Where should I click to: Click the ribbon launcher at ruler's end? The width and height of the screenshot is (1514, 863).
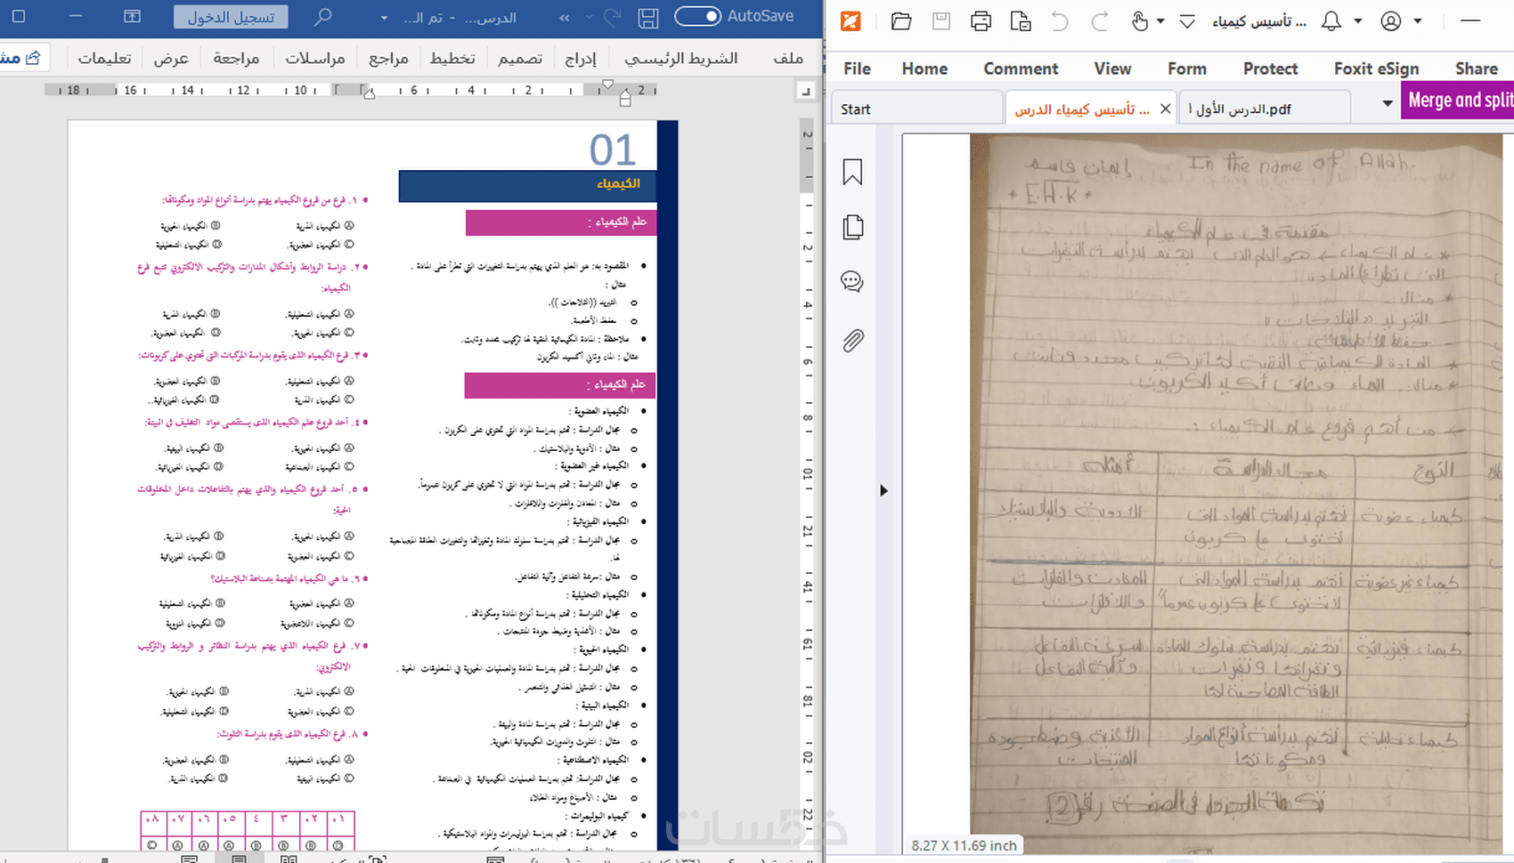tap(806, 92)
